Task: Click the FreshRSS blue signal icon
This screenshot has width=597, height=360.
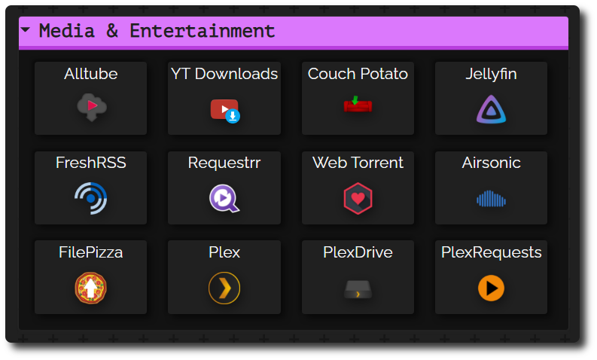Action: pyautogui.click(x=91, y=198)
